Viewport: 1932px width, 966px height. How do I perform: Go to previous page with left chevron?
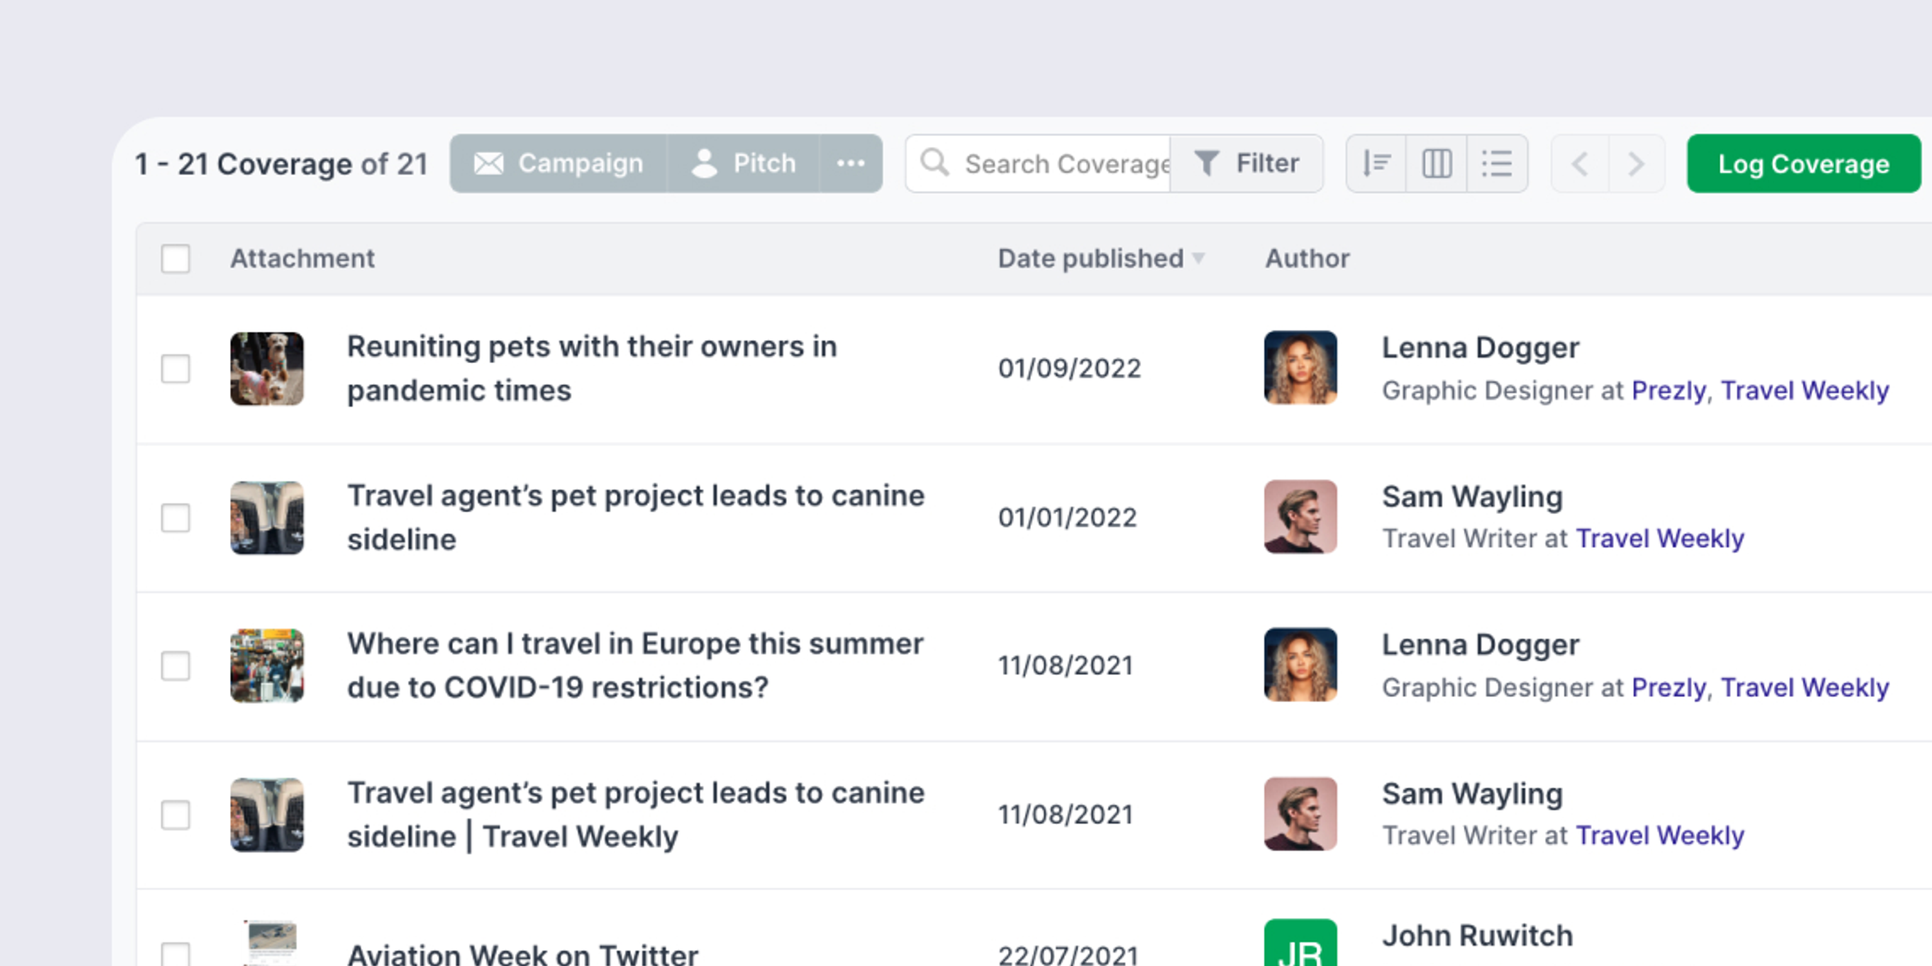click(1580, 163)
